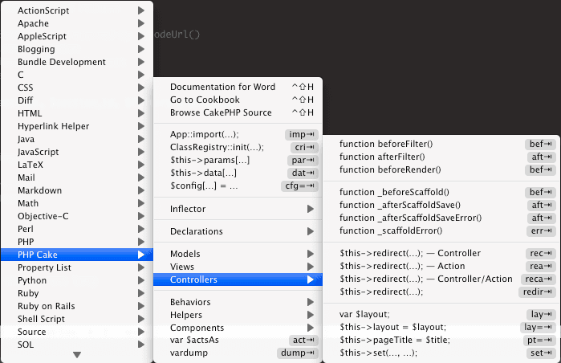
Task: Open the Source bundle submenu
Action: point(77,332)
